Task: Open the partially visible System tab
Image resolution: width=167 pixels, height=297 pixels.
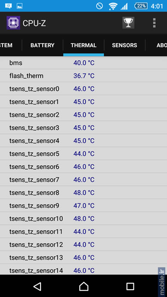Action: click(6, 45)
